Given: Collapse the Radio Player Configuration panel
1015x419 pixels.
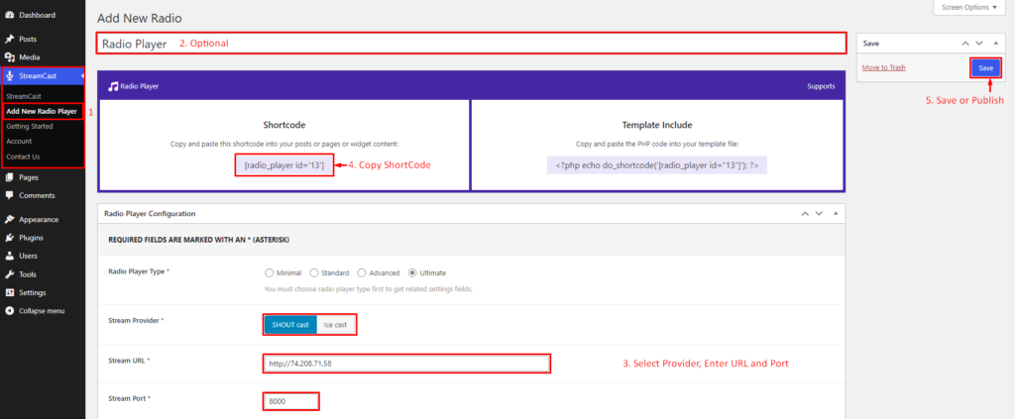Looking at the screenshot, I should coord(835,213).
